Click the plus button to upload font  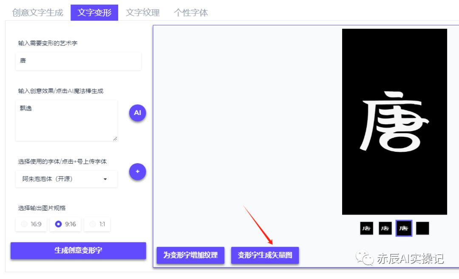tap(138, 171)
